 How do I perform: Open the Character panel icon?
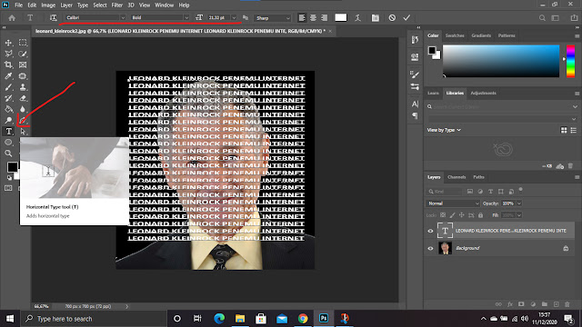click(415, 104)
